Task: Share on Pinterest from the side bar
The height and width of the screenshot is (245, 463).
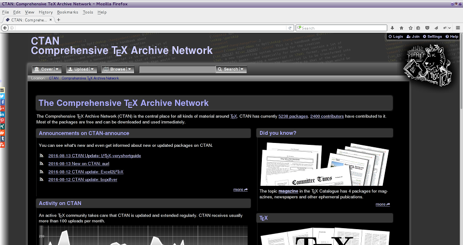Action: coord(2,120)
